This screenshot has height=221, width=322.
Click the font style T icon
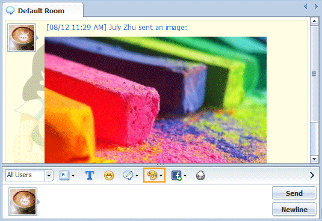90,175
